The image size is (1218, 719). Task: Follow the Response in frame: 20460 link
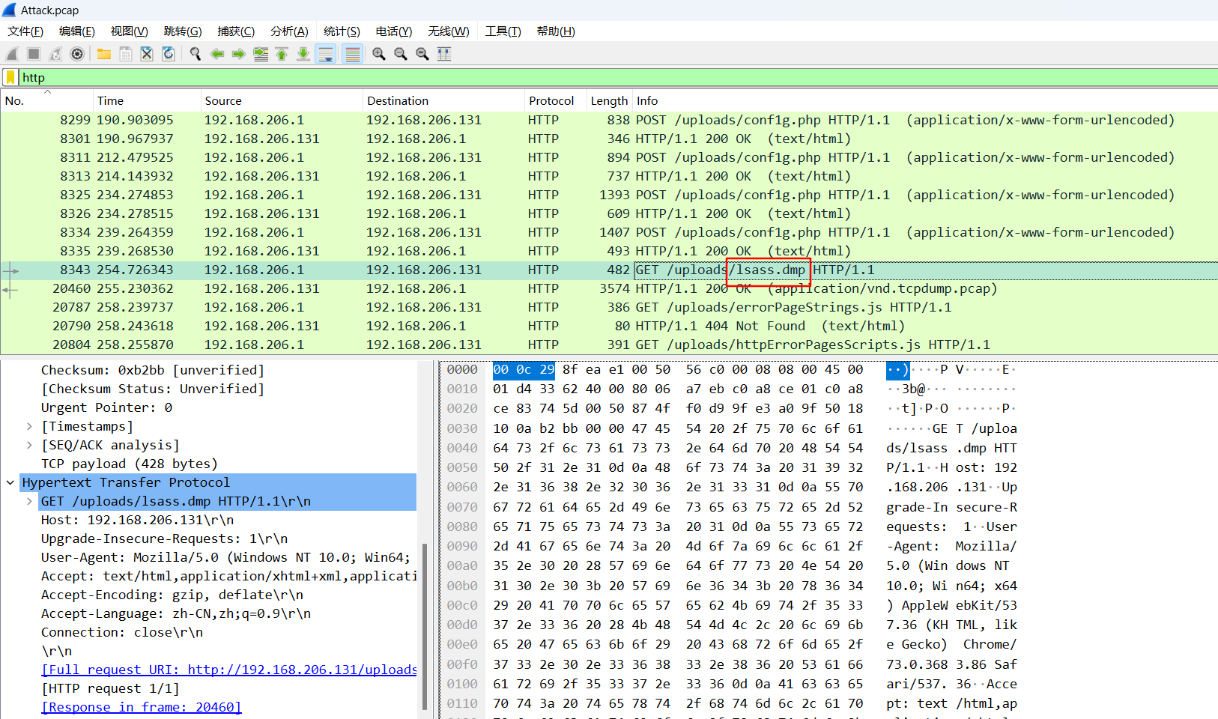point(142,707)
